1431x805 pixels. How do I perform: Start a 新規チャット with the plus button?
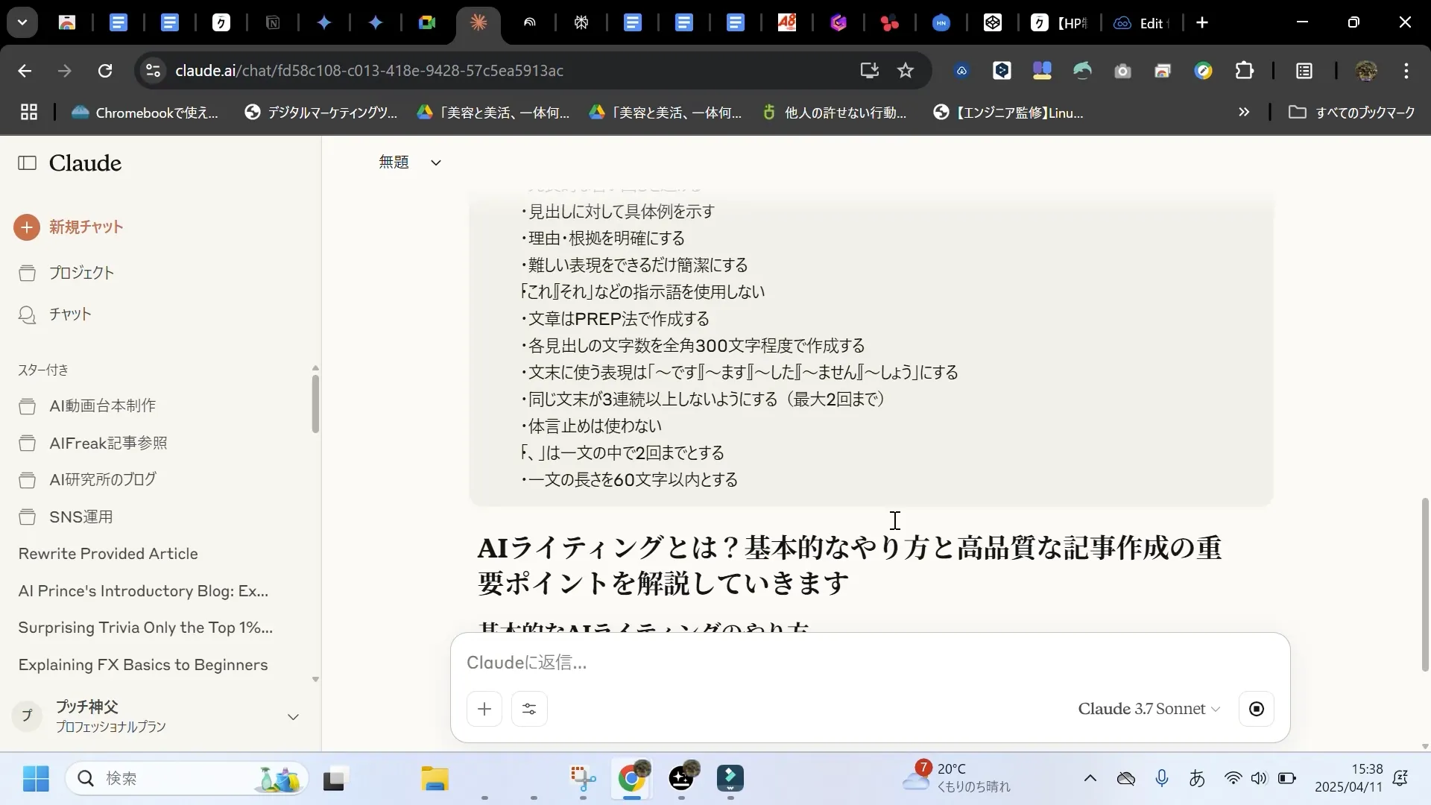[27, 227]
